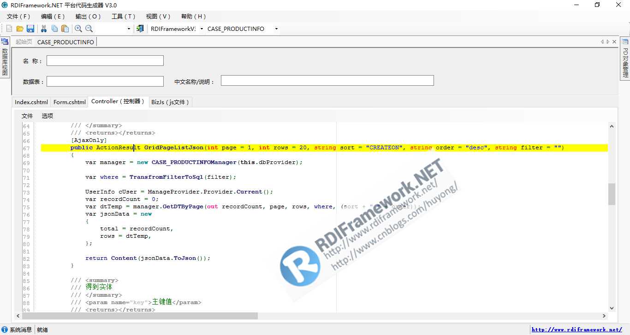Click the vertical scrollbar thumb

(x=612, y=194)
